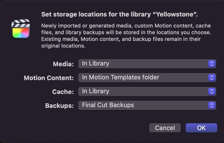Open the Motion Content location dropdown

pyautogui.click(x=147, y=78)
